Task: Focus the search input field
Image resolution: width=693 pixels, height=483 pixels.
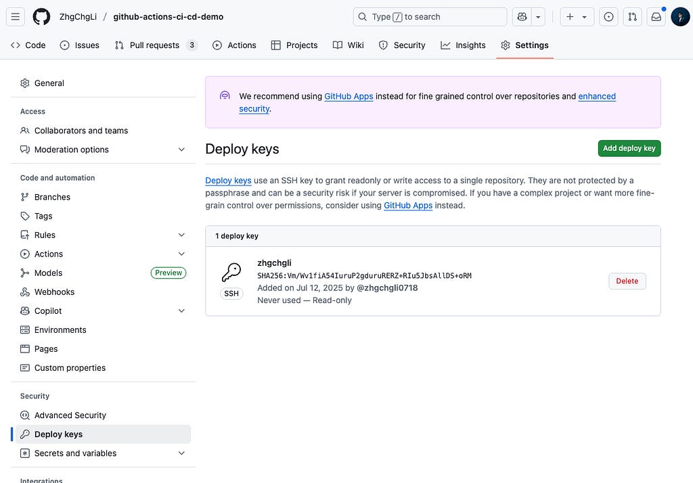Action: point(430,17)
